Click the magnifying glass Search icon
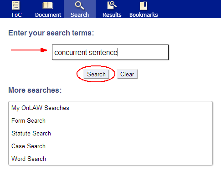221x190 pixels. click(x=80, y=5)
